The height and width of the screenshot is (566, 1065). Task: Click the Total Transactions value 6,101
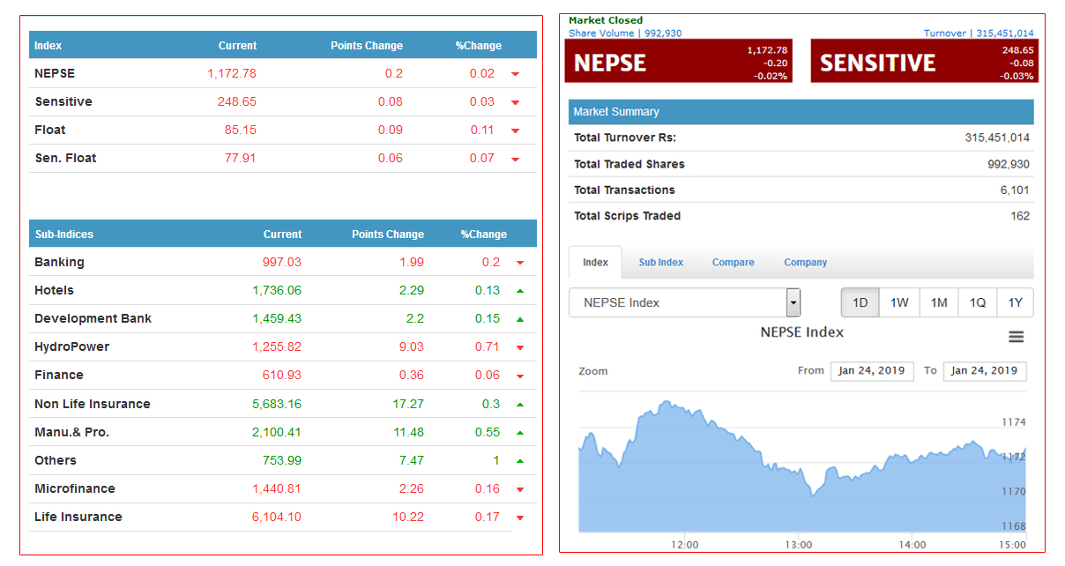tap(1016, 190)
